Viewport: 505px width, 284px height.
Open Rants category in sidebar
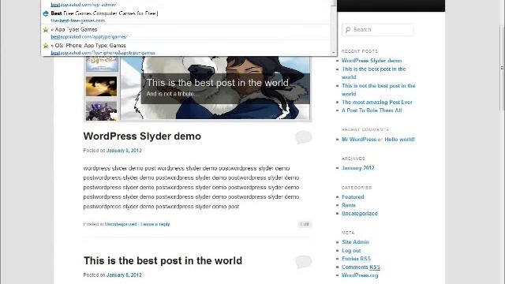349,205
